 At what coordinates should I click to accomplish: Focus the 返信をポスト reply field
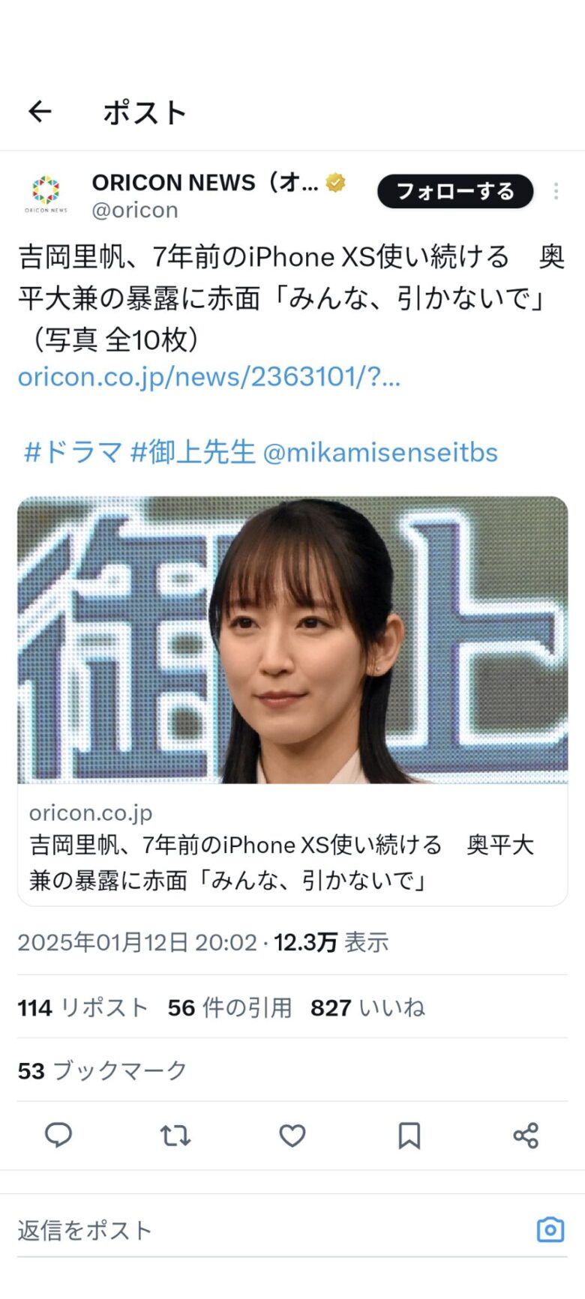point(270,1230)
